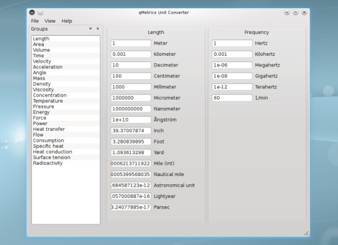Minimize window using the down-chevron button
Image resolution: width=338 pixels, height=245 pixels.
click(x=287, y=13)
